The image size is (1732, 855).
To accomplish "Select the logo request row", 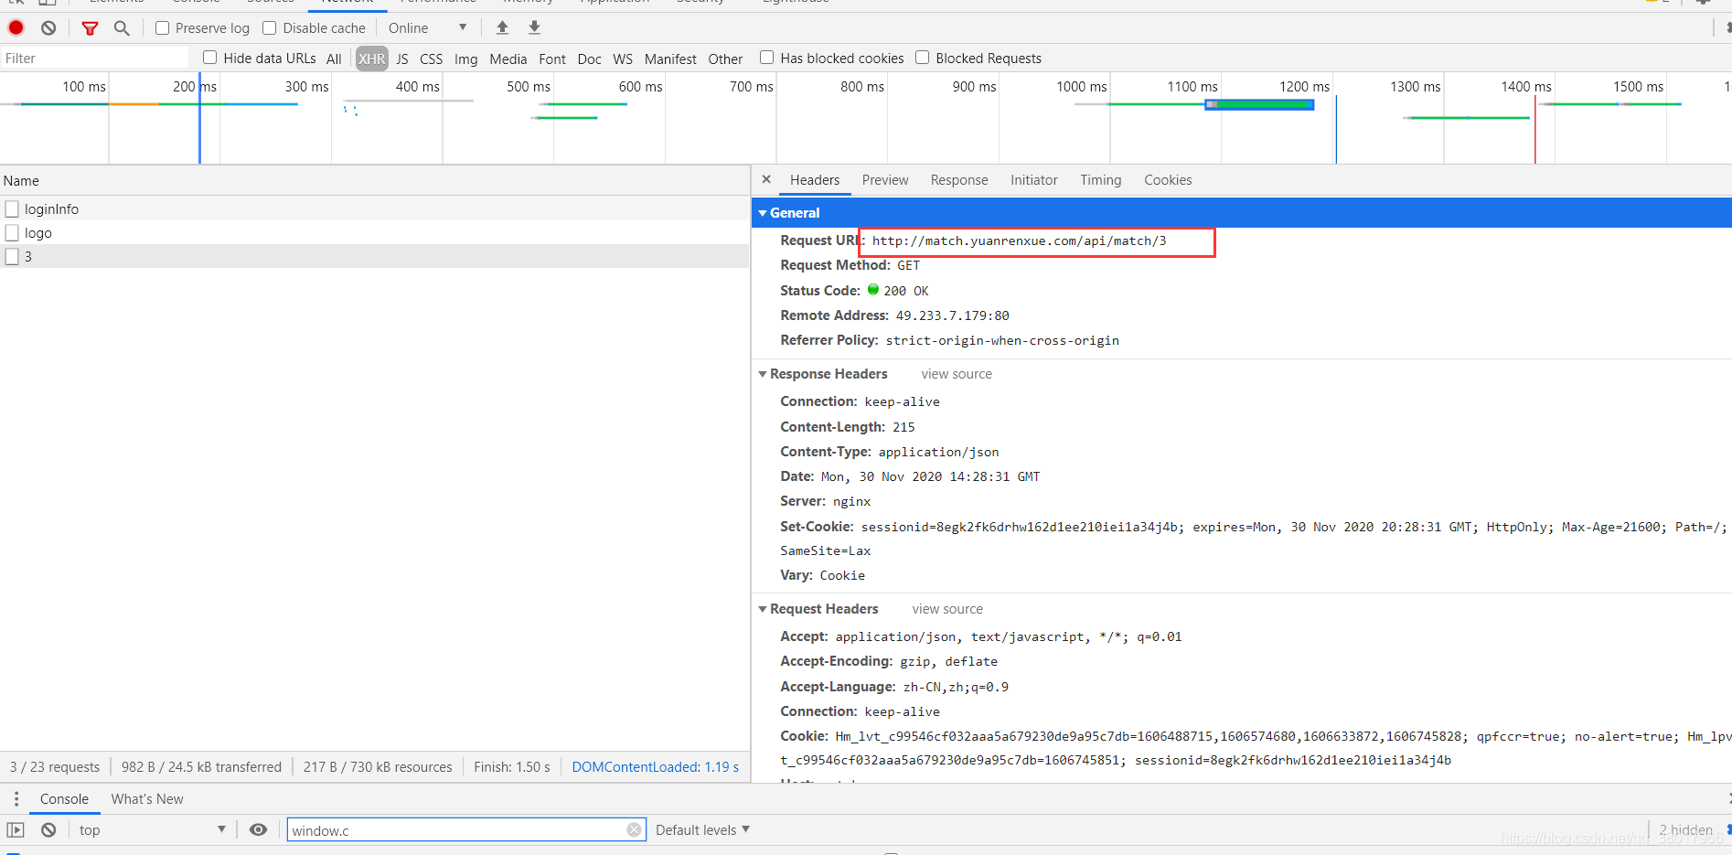I will click(375, 232).
